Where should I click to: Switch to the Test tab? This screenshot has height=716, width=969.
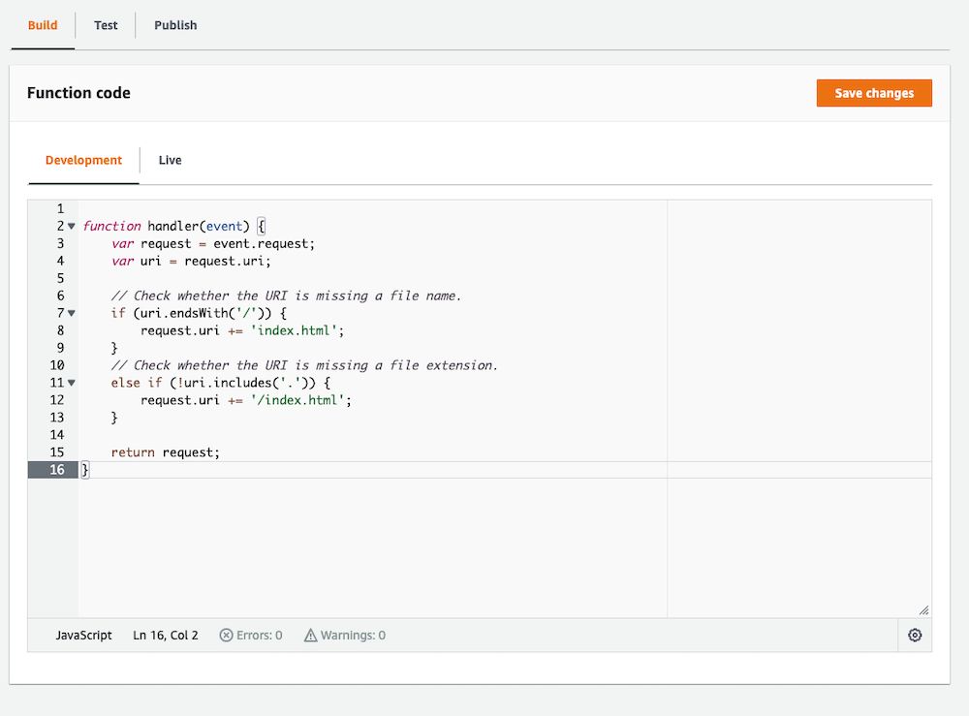point(105,25)
